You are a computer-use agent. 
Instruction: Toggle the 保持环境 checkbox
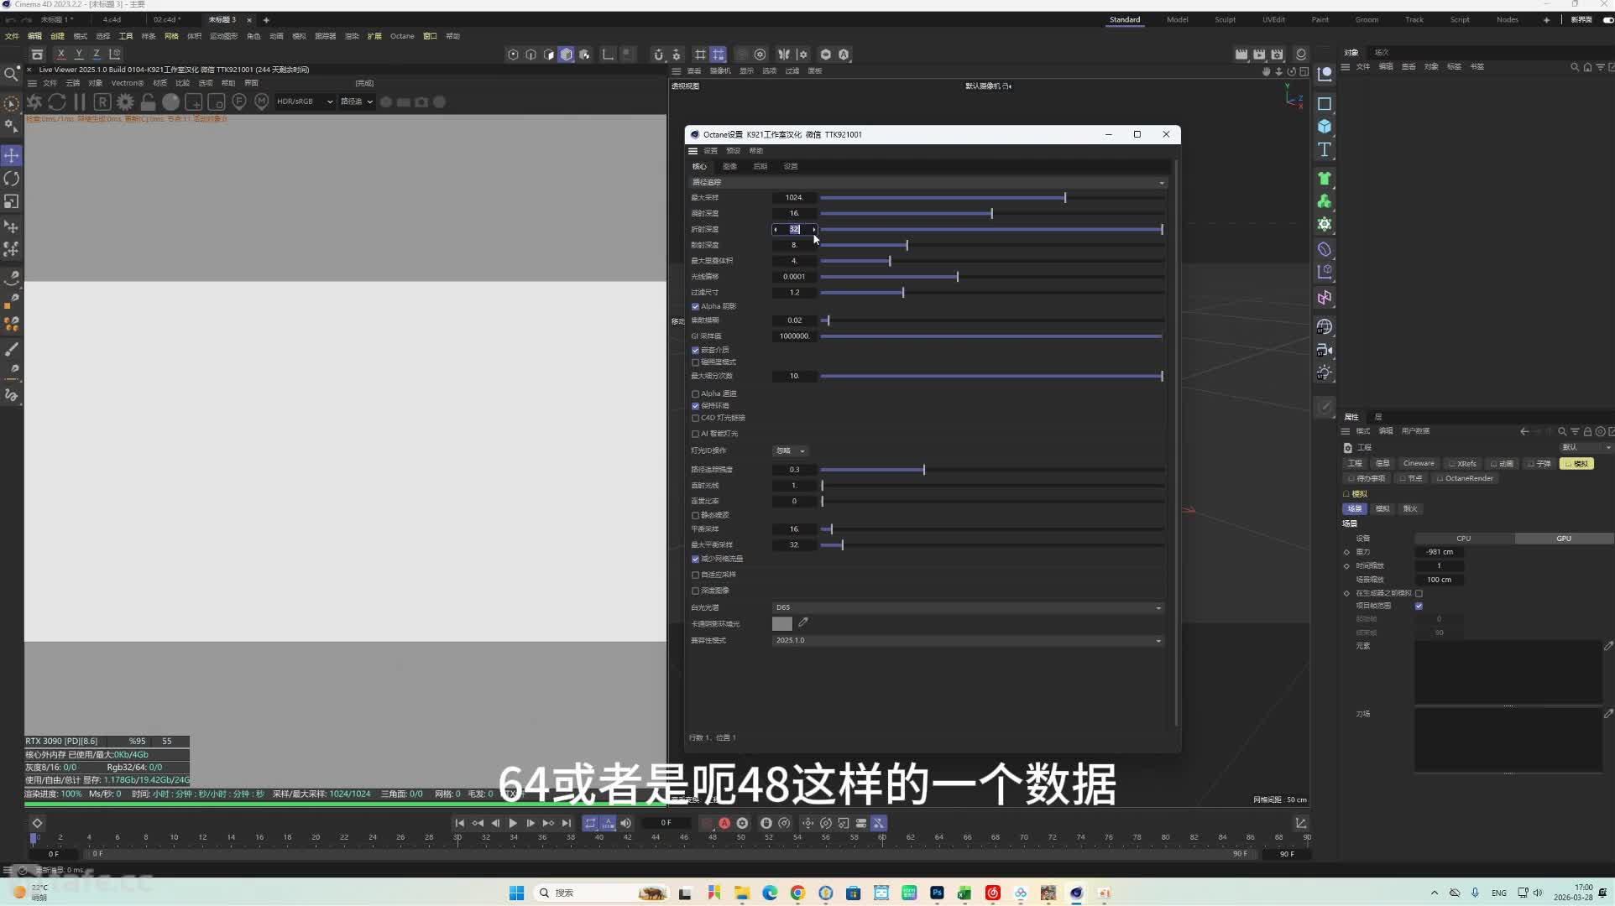(695, 406)
